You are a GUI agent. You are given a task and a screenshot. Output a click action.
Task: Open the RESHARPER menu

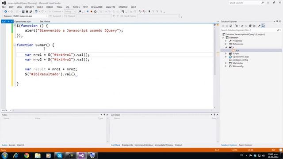97,7
